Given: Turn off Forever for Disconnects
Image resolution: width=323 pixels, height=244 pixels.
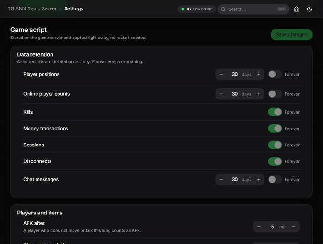Looking at the screenshot, I should click(275, 161).
